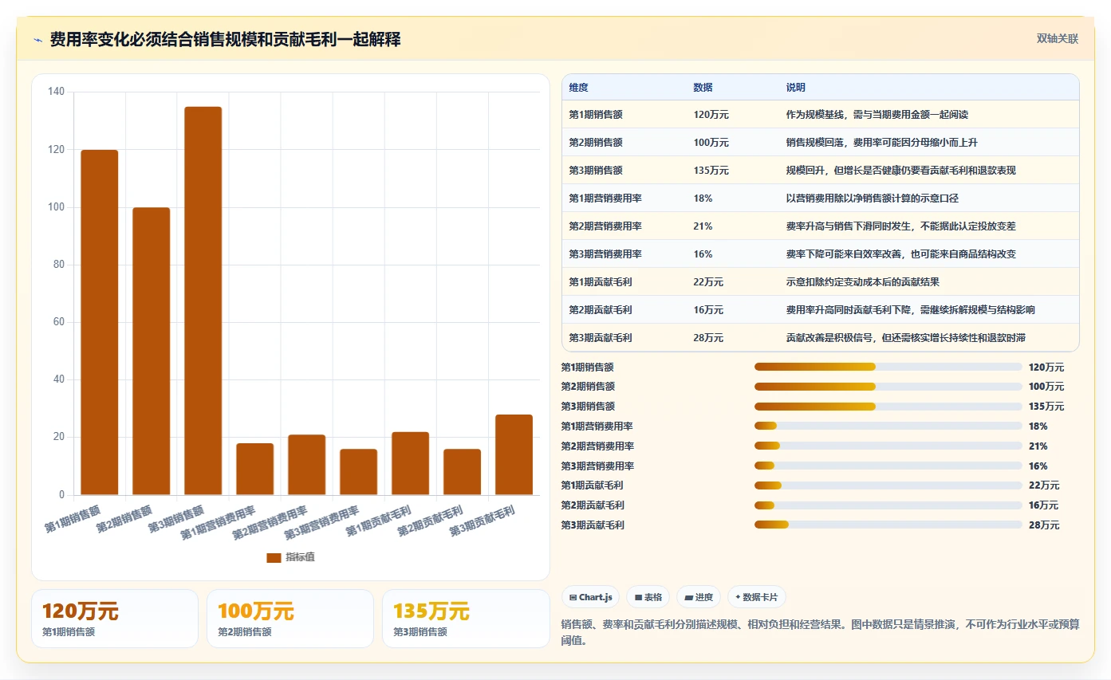Click the 第3期贡献毛利 row name in the table
The height and width of the screenshot is (680, 1111).
coord(601,338)
